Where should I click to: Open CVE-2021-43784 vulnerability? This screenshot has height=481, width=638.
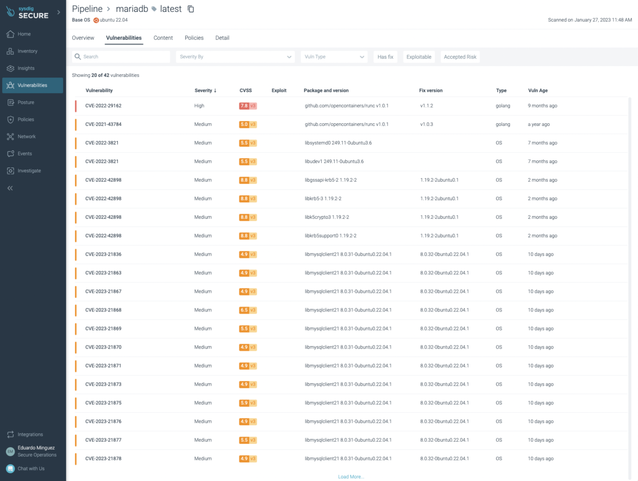(104, 124)
